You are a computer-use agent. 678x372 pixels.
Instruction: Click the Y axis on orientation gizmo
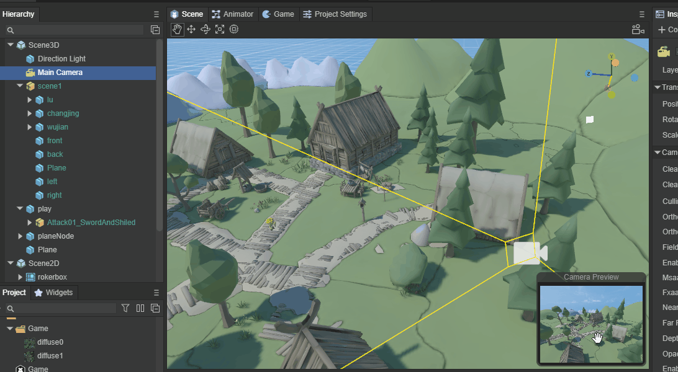(612, 58)
